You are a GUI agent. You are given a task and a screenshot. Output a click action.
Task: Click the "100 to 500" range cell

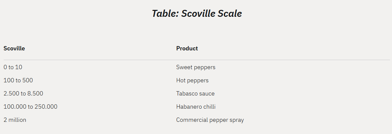click(x=18, y=80)
